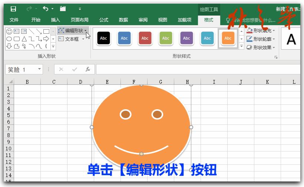The height and width of the screenshot is (187, 304).
Task: Select the 格式 drawing tools tab
Action: click(209, 20)
